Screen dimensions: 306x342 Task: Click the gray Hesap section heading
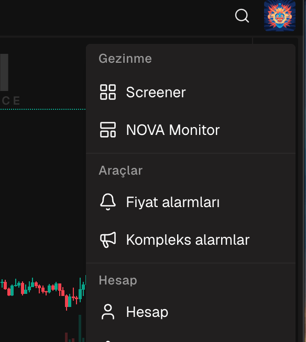tap(118, 280)
